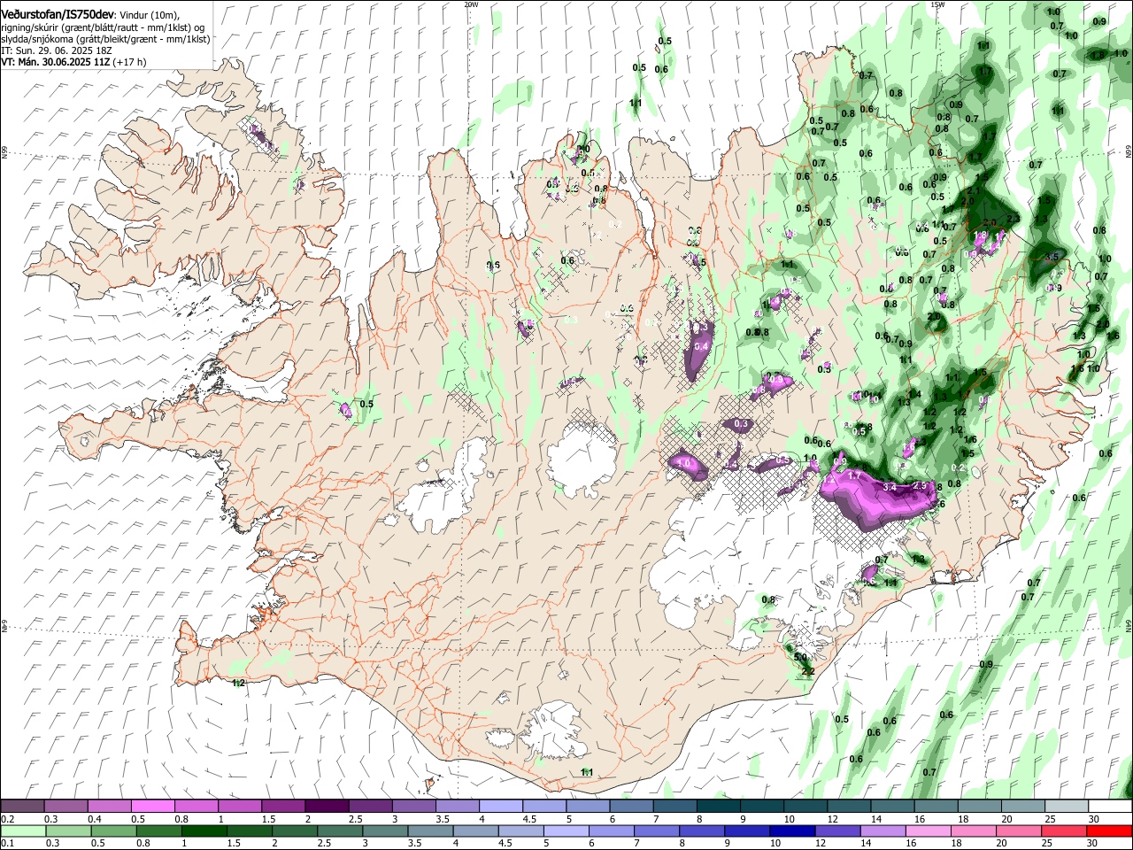This screenshot has height=850, width=1133.
Task: Click the '0.1' label in lower legend row
Action: coord(7,843)
